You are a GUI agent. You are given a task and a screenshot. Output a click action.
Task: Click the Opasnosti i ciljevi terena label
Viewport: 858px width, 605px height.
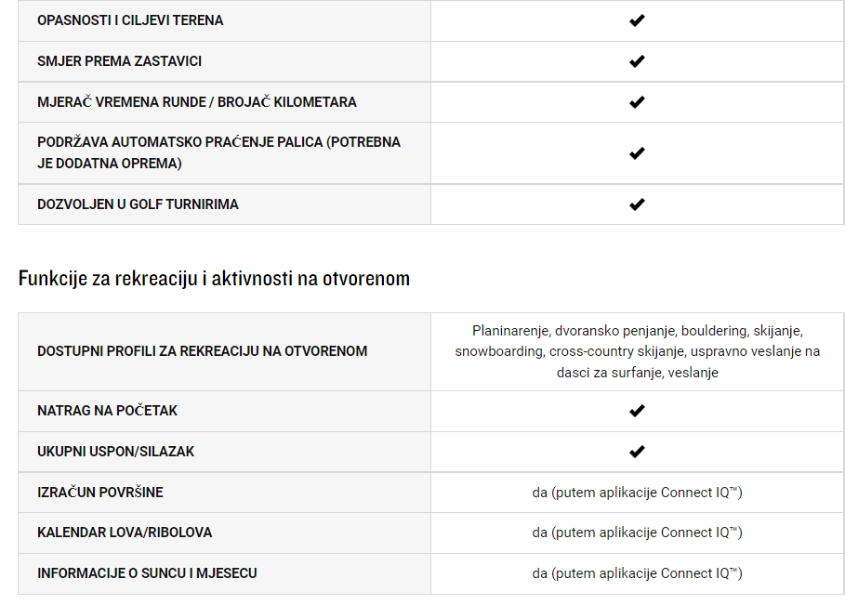130,20
